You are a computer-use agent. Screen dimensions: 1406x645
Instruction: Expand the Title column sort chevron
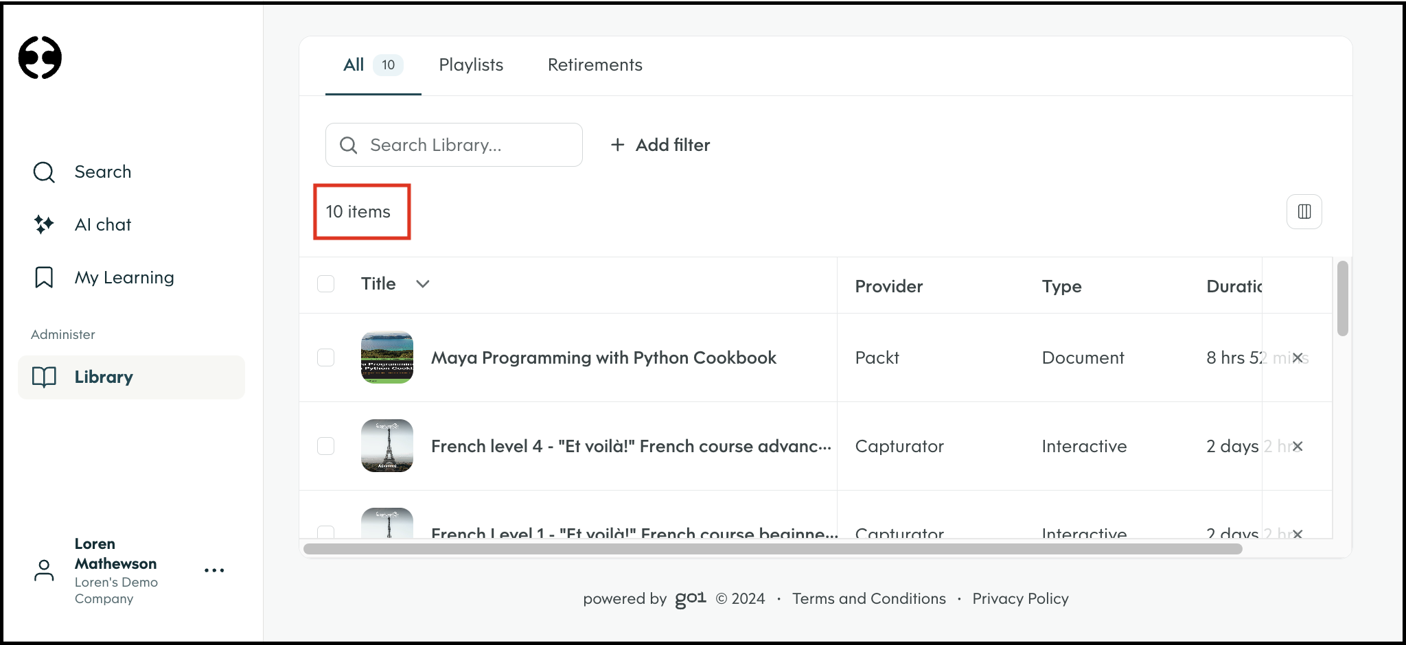pyautogui.click(x=423, y=284)
